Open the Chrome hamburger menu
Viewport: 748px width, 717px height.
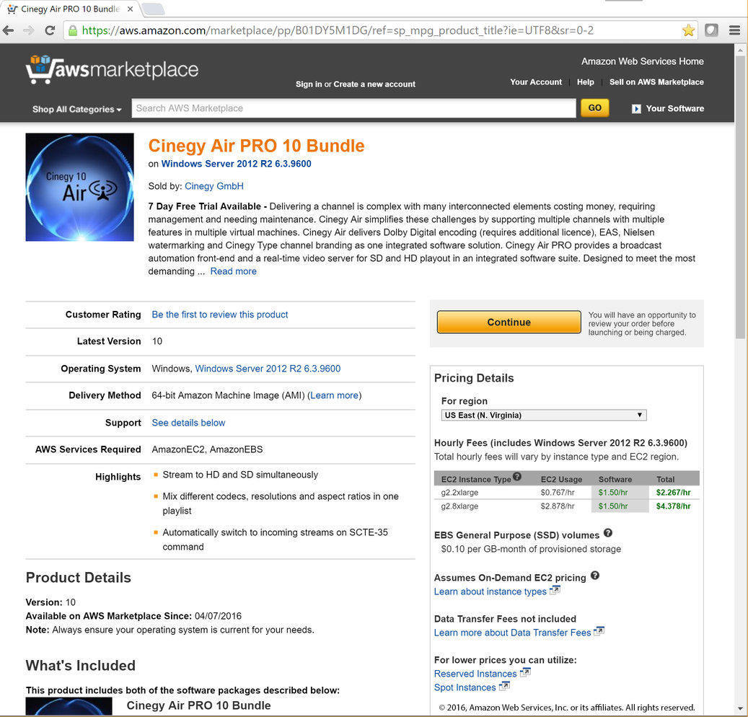(734, 30)
